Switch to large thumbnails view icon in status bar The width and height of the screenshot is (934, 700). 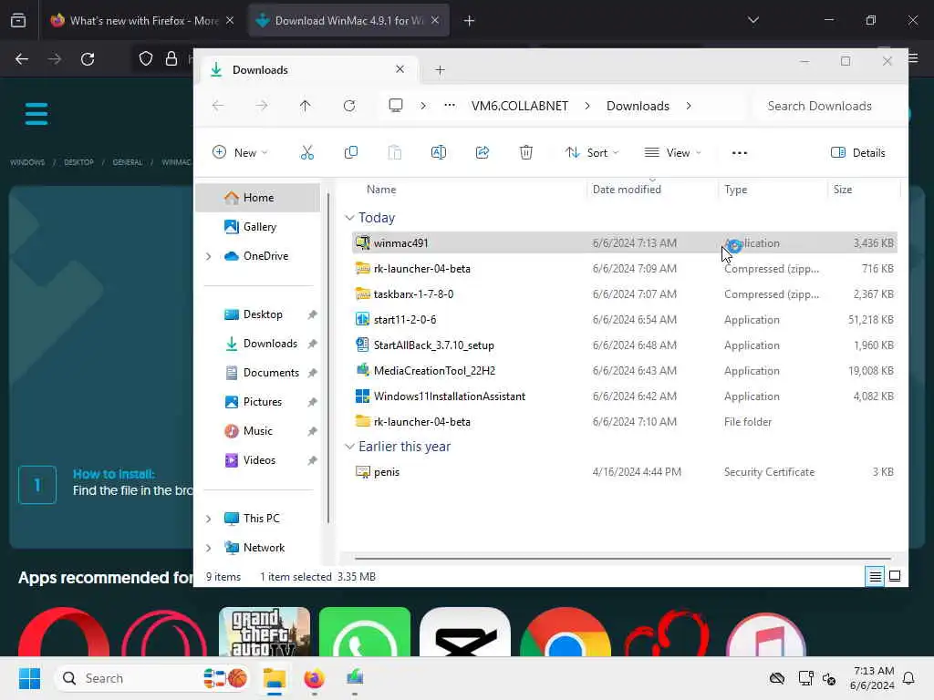pyautogui.click(x=895, y=576)
